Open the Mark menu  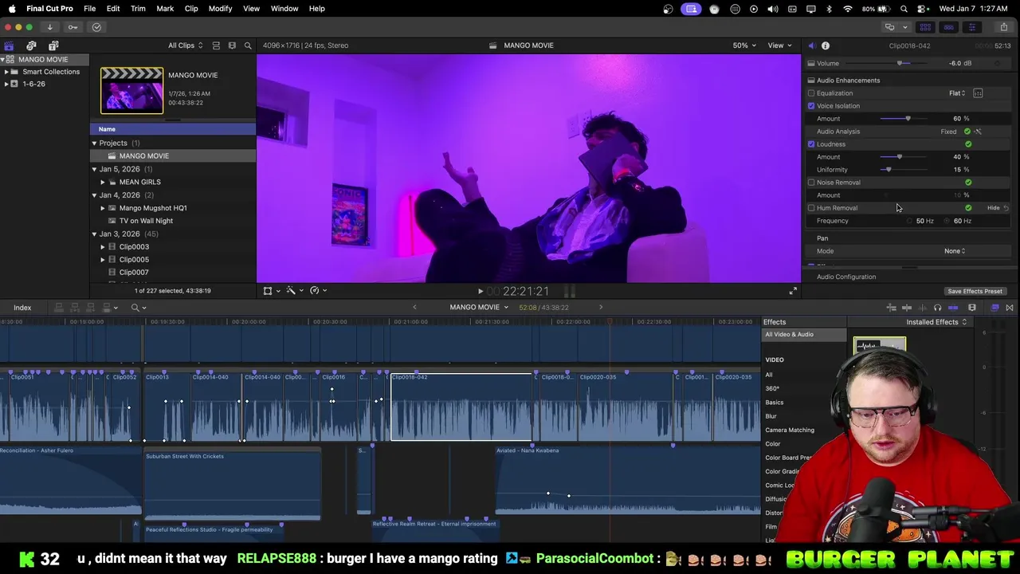click(x=165, y=9)
